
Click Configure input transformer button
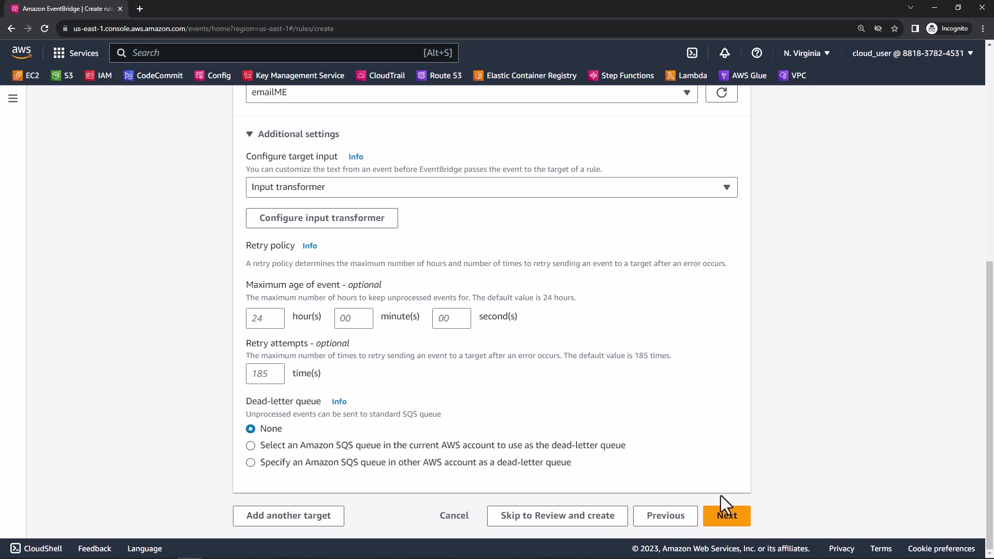pos(321,218)
